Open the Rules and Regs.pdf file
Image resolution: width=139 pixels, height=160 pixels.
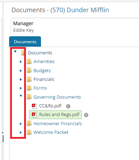click(59, 115)
